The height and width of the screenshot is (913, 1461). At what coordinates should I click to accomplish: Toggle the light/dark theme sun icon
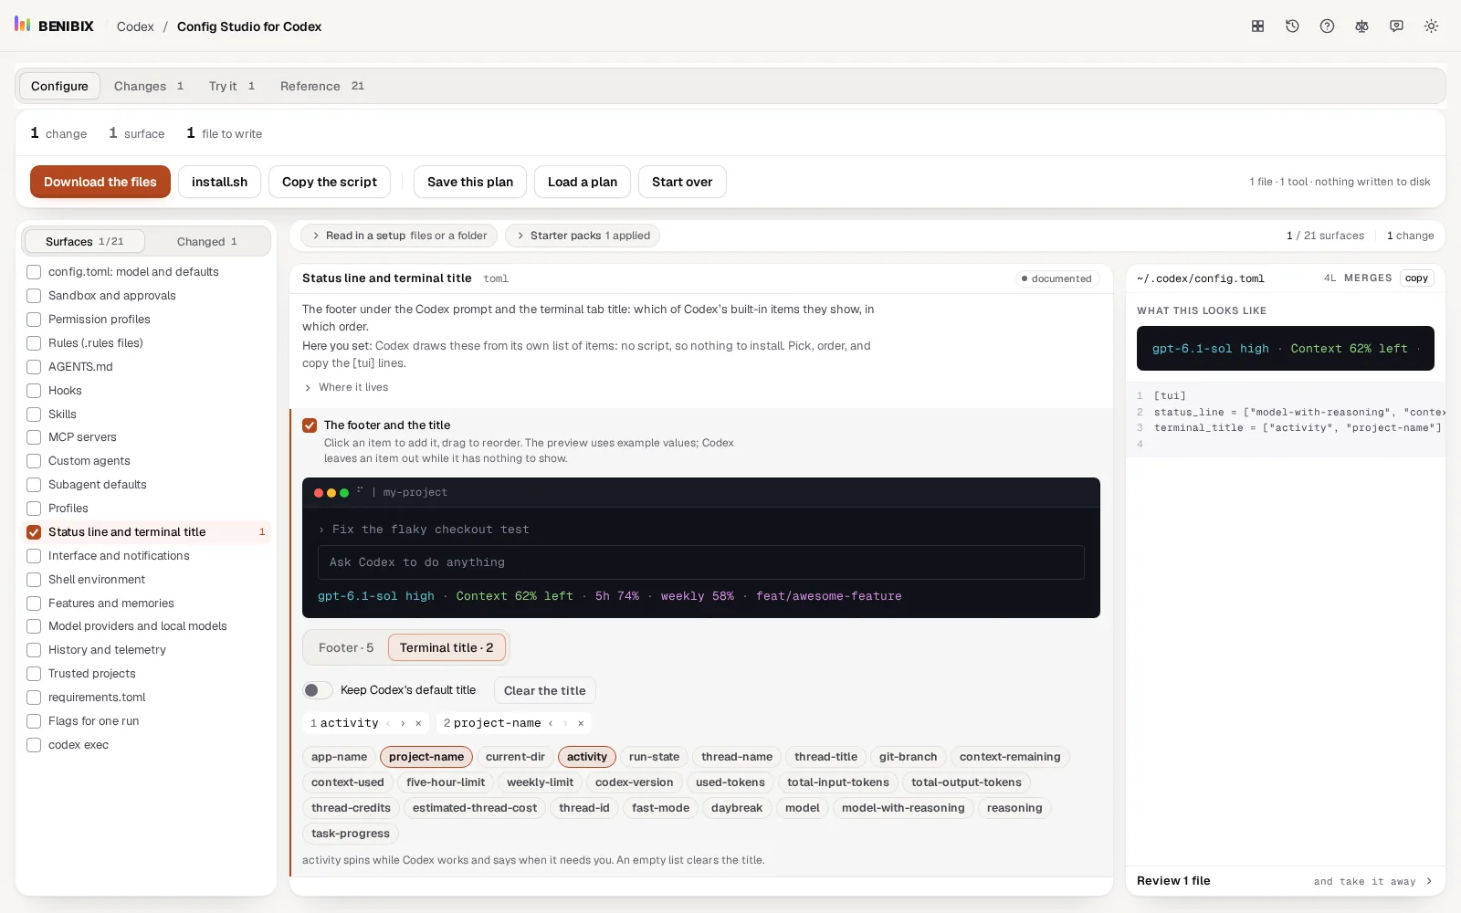tap(1431, 26)
